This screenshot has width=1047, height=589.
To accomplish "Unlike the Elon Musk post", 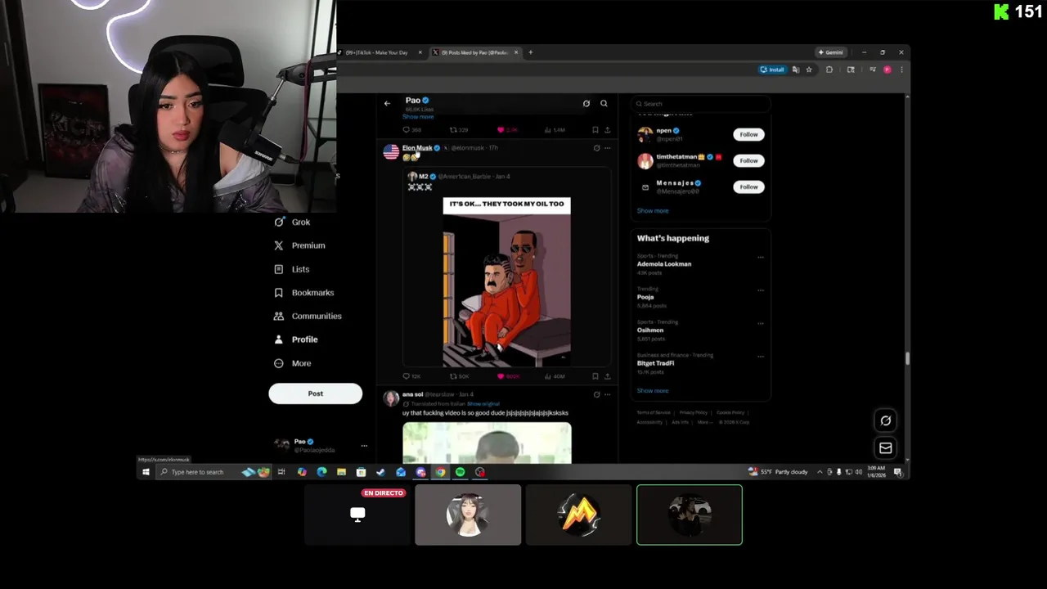I will (x=508, y=376).
